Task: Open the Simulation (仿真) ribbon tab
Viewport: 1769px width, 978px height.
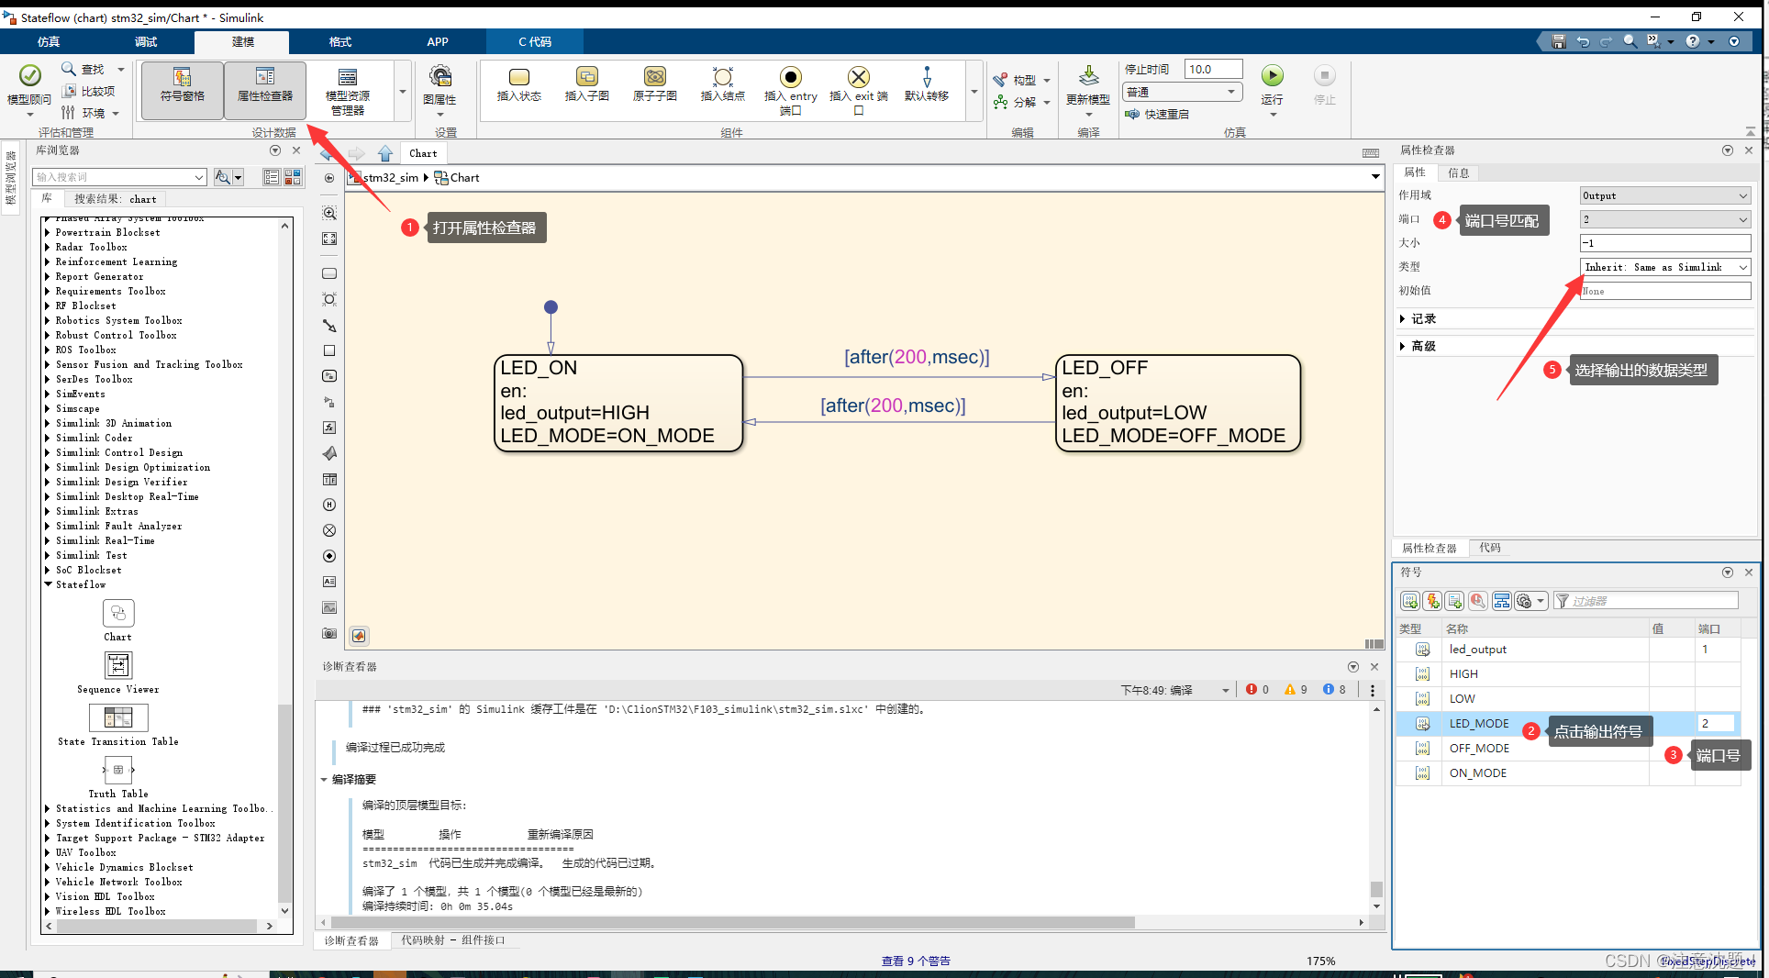Action: coord(48,42)
